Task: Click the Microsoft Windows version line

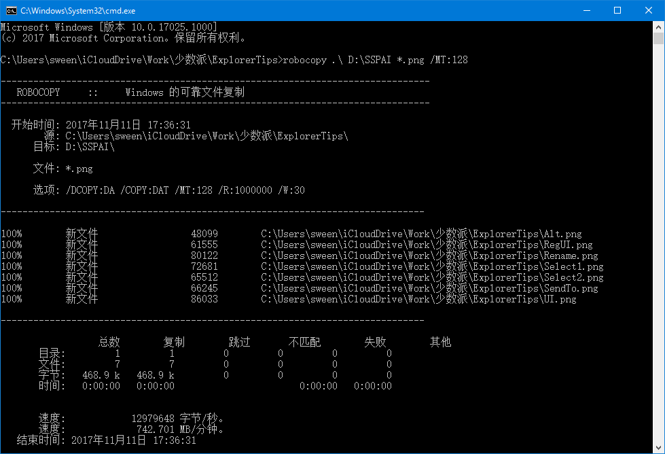Action: coord(109,27)
